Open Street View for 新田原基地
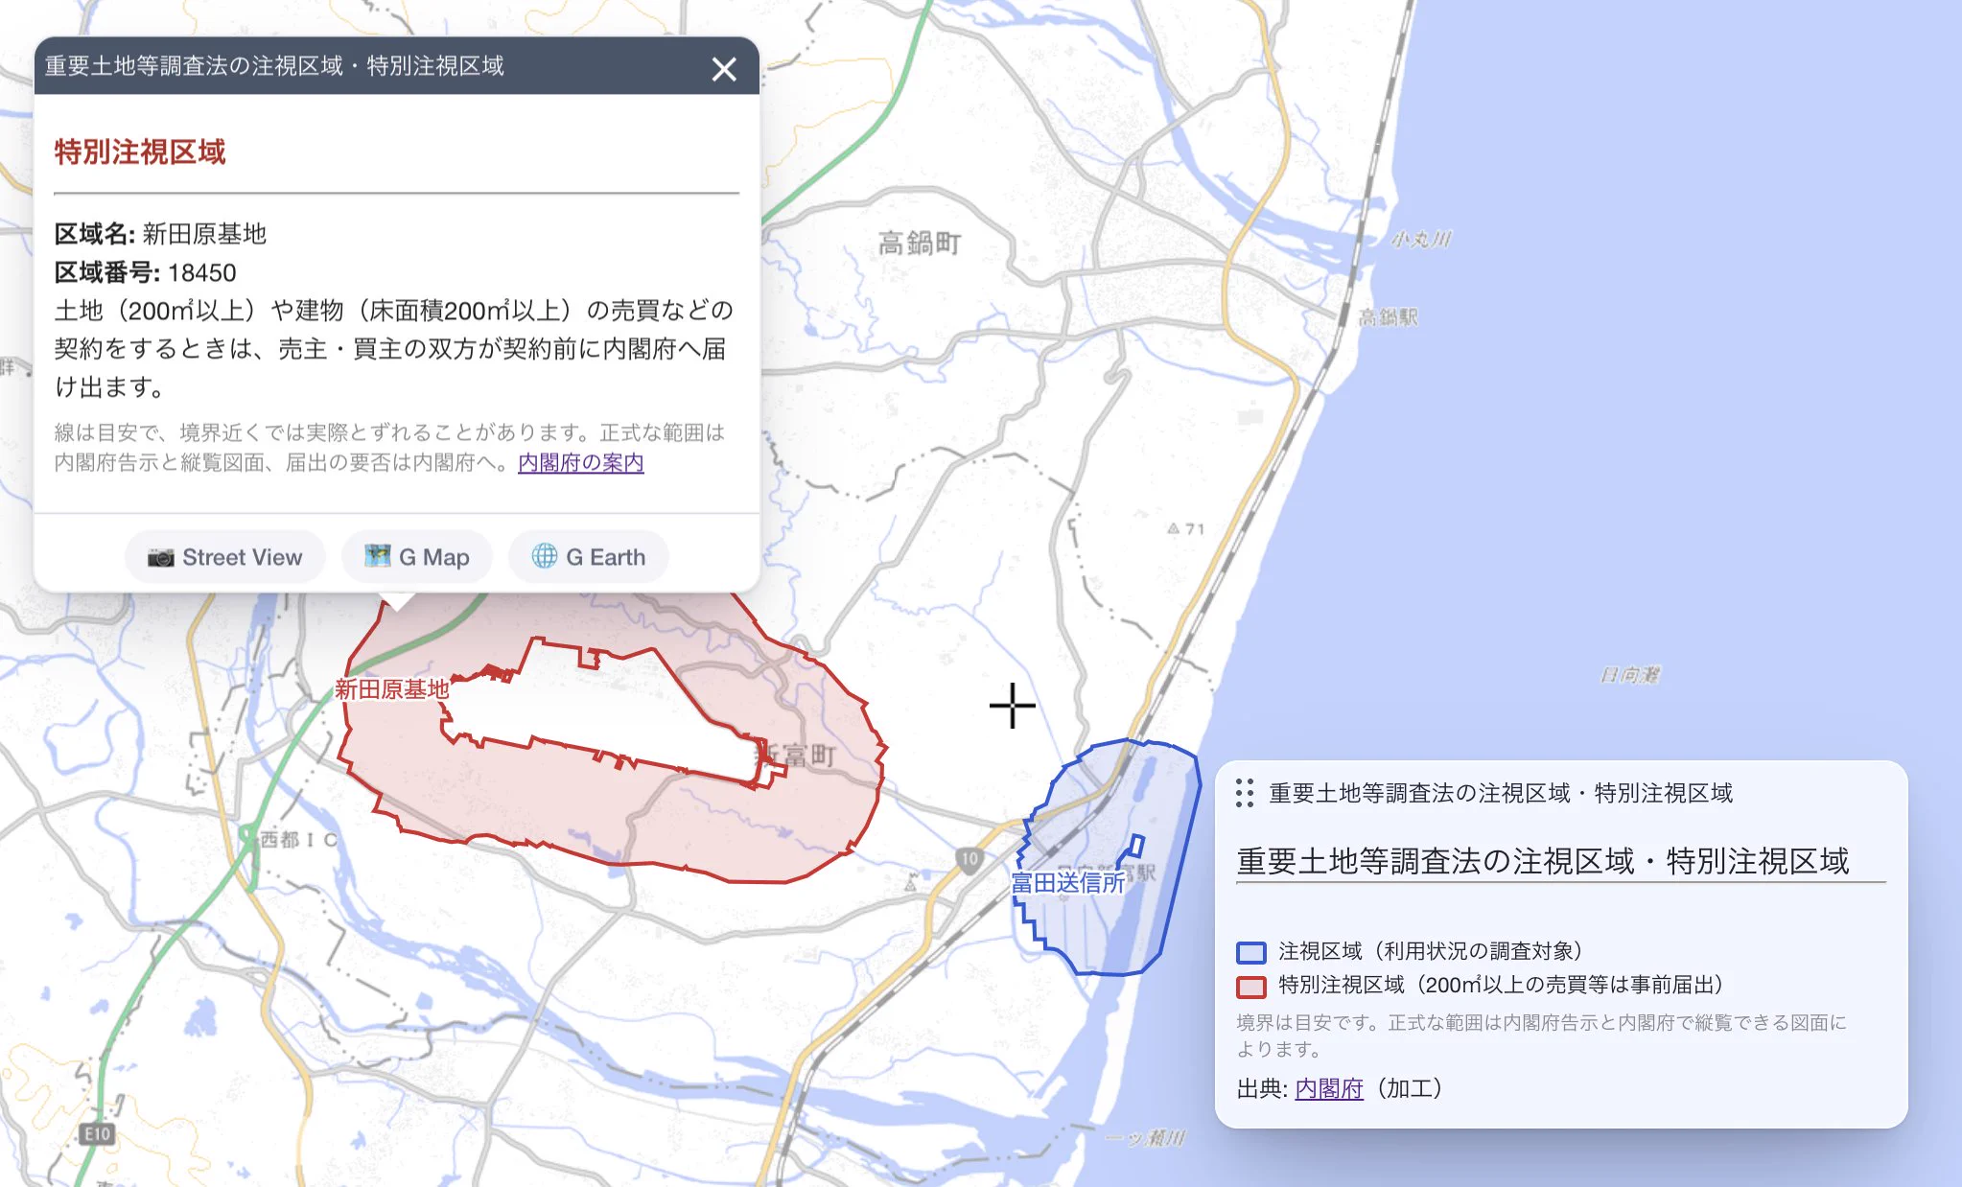The image size is (1962, 1187). [x=224, y=557]
